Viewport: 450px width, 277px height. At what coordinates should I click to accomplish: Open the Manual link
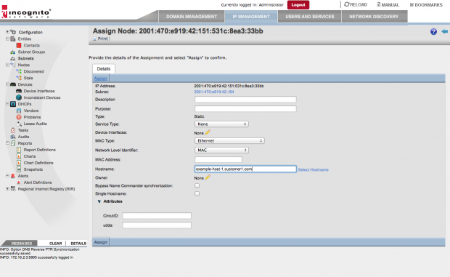point(388,5)
